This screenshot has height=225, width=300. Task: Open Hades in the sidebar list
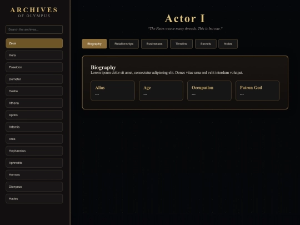point(34,198)
